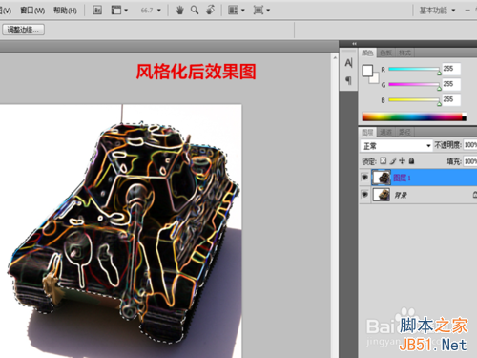This screenshot has height=358, width=477.
Task: Click the Background layer lock icon
Action: (475, 195)
